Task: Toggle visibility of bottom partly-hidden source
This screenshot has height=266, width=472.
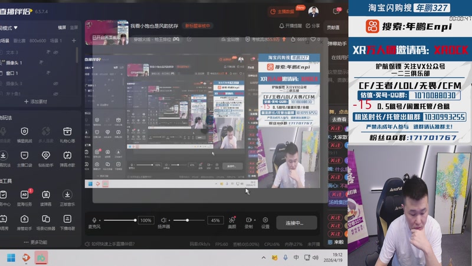Action: [x=55, y=94]
